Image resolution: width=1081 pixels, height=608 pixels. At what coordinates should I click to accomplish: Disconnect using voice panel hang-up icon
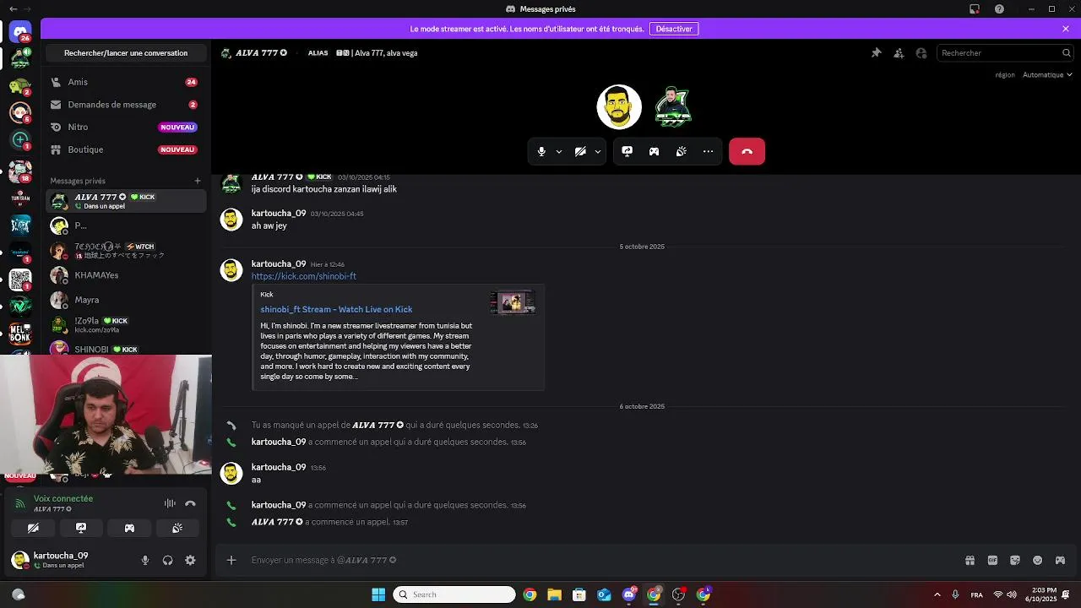point(190,503)
